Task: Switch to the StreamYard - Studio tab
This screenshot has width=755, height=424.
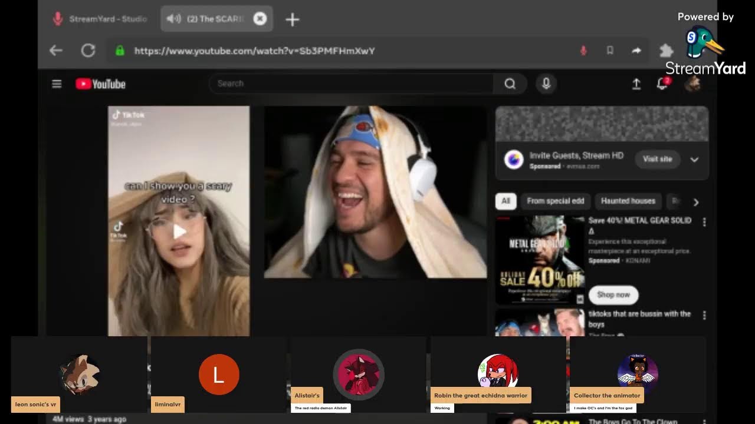Action: [100, 19]
